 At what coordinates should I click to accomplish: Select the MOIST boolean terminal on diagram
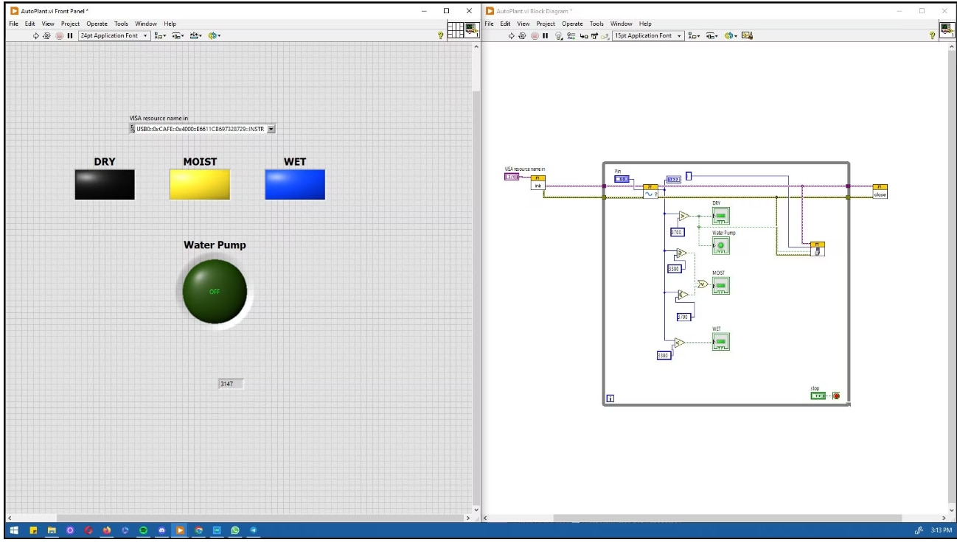pos(720,286)
